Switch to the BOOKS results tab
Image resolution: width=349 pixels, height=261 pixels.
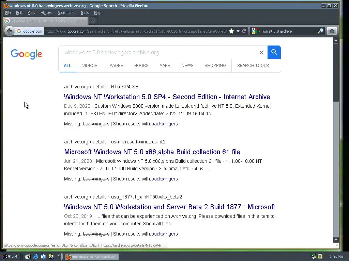141,66
